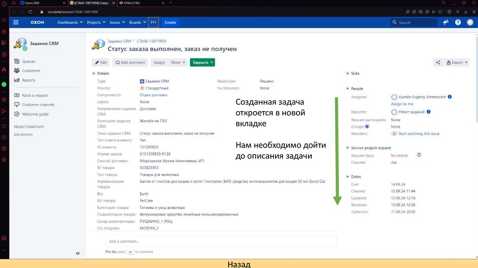Image resolution: width=478 pixels, height=268 pixels.
Task: Click the WhatsApp icon in browser sidebar
Action: click(4, 85)
